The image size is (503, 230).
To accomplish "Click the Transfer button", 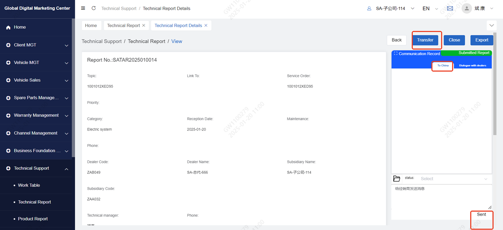I will tap(425, 40).
